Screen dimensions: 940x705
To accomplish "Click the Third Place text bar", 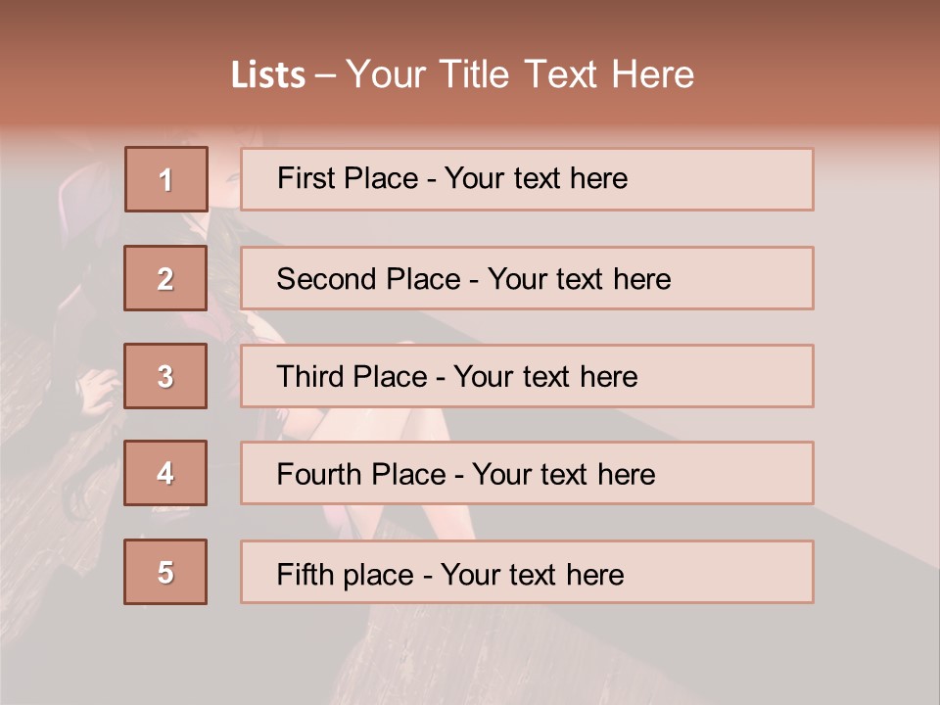I will click(527, 376).
